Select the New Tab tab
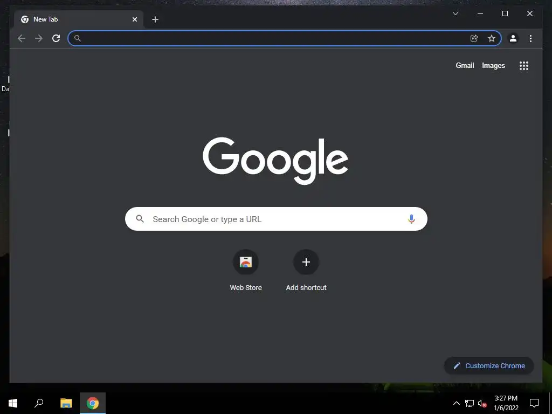This screenshot has height=414, width=552. coord(79,19)
